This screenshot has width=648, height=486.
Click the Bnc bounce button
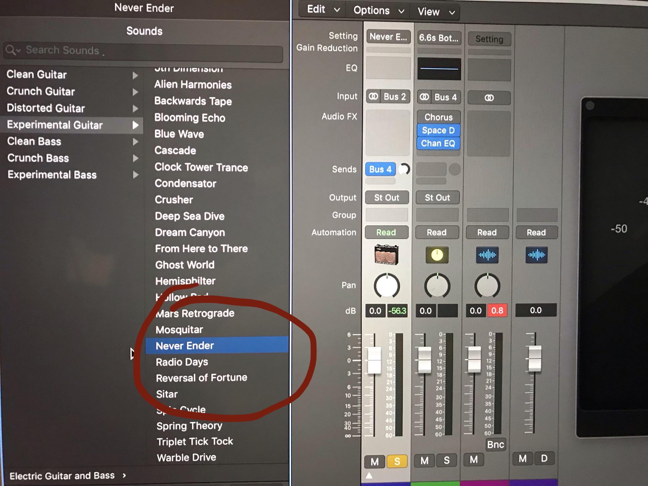[495, 444]
